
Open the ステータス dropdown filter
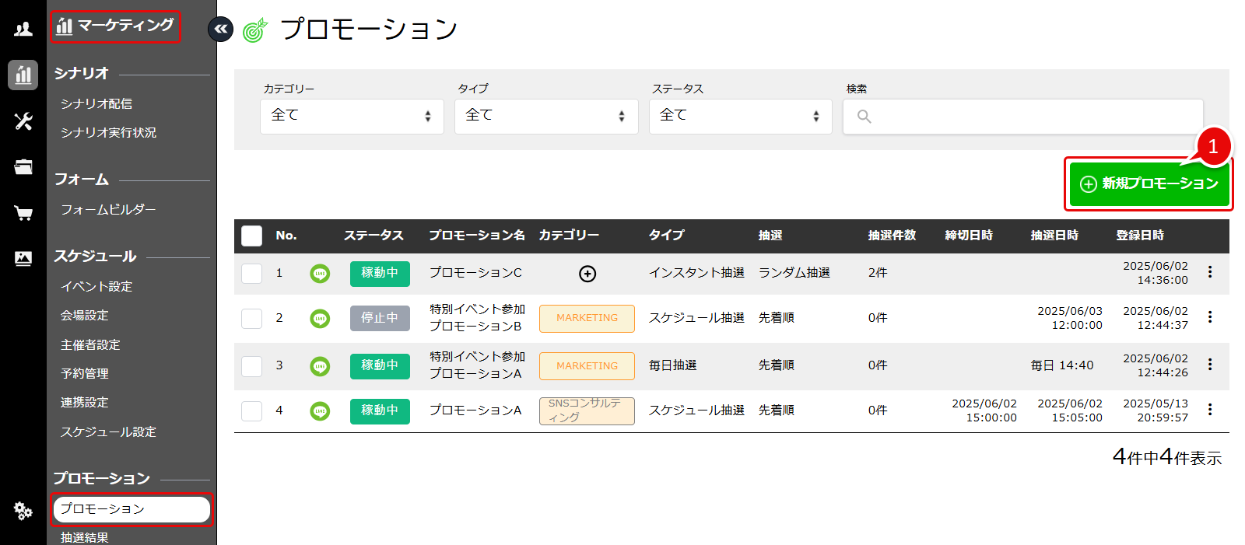point(741,117)
